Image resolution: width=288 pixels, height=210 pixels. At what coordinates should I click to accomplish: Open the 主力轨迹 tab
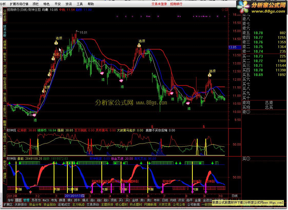click(x=79, y=205)
